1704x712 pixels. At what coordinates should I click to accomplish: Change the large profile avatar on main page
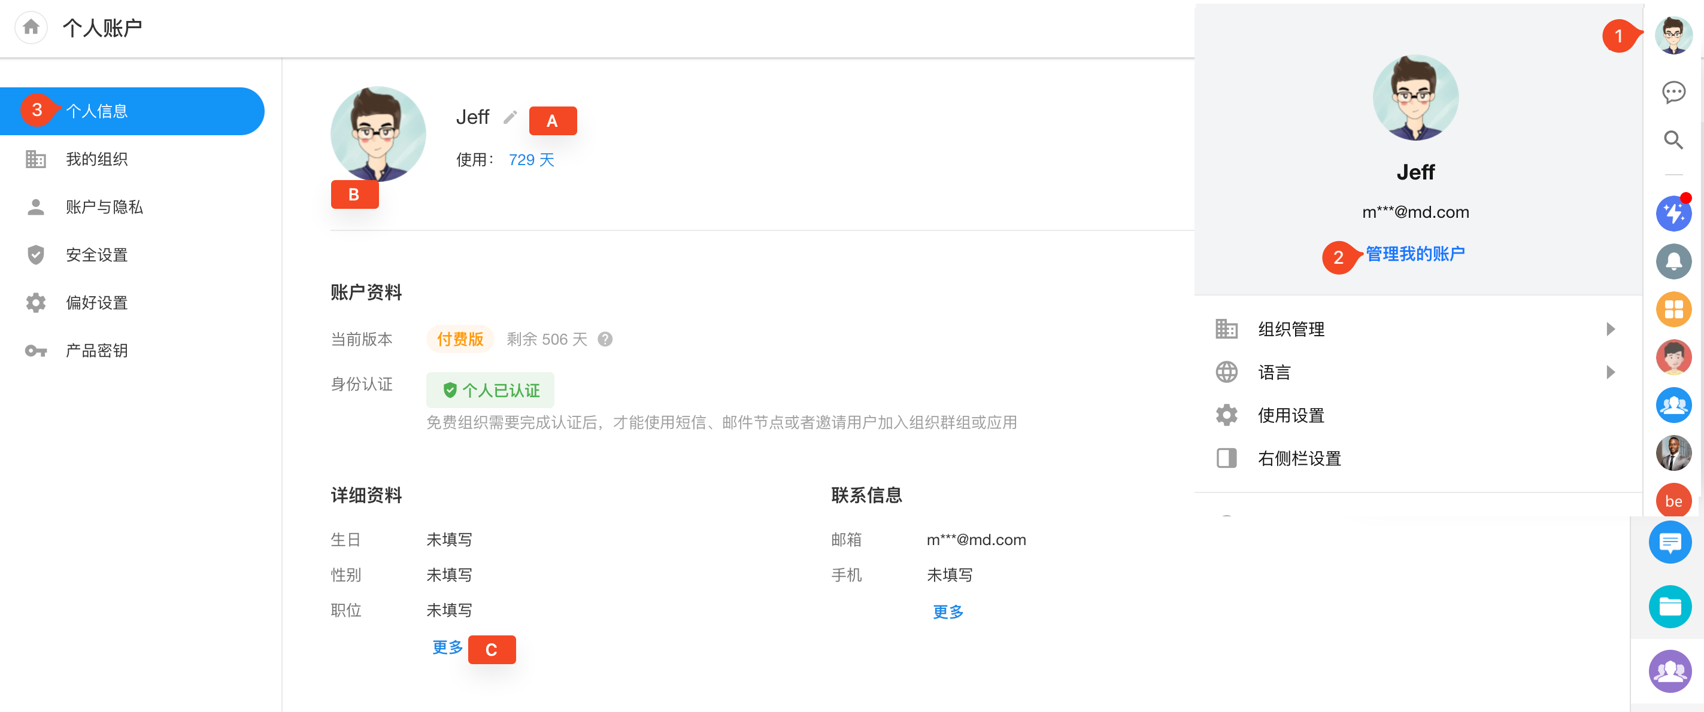[x=378, y=134]
